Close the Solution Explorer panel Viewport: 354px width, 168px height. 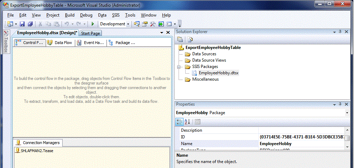[347, 32]
